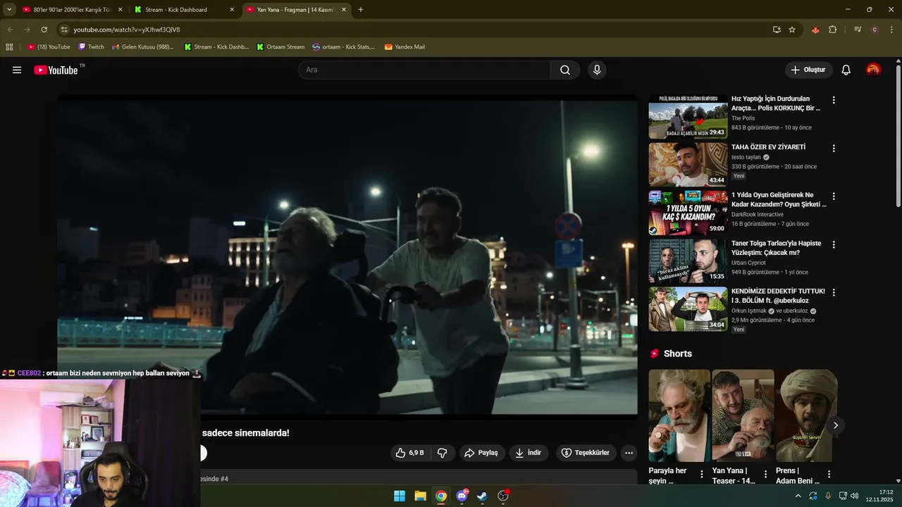This screenshot has width=902, height=507.
Task: Go back to the previous page
Action: tap(10, 30)
